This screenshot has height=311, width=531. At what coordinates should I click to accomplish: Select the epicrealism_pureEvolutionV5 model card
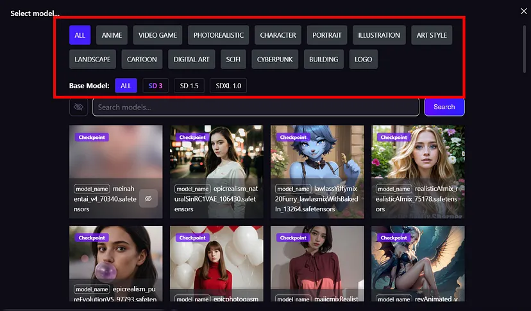(x=116, y=264)
